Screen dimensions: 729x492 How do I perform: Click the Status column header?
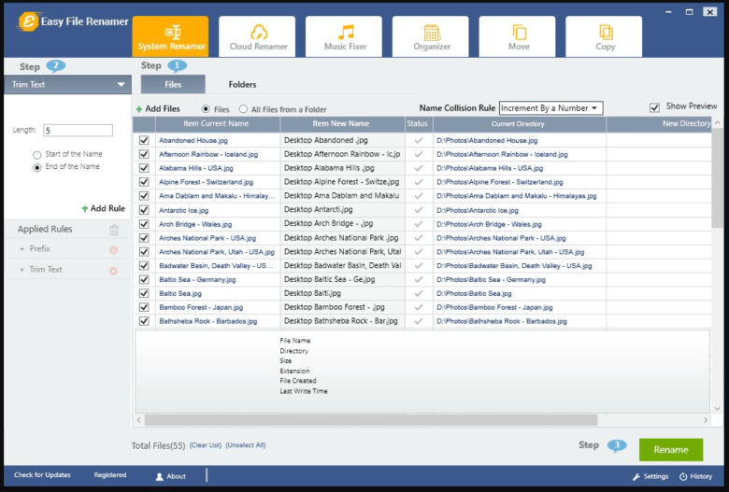click(419, 124)
